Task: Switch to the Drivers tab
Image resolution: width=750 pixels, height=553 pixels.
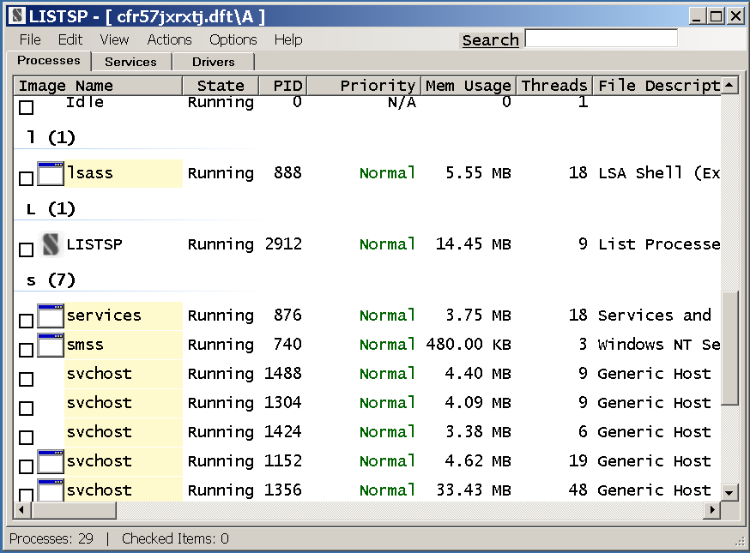Action: tap(214, 62)
